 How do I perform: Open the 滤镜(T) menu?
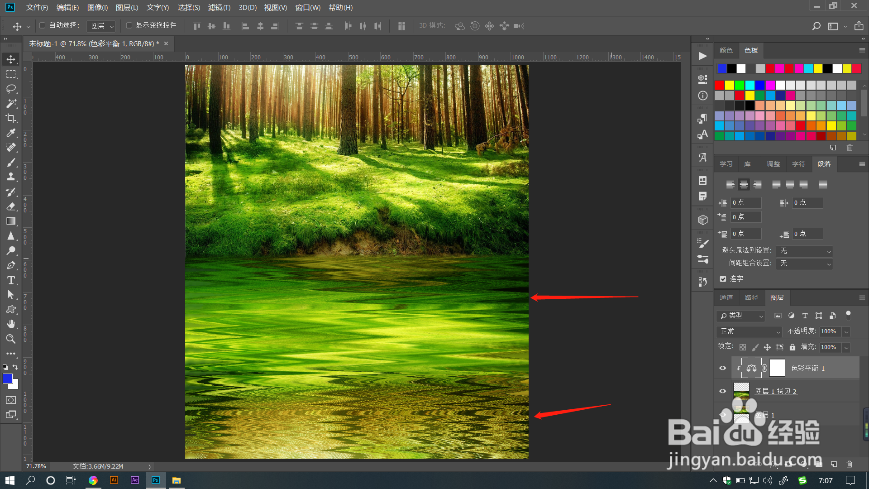(219, 7)
